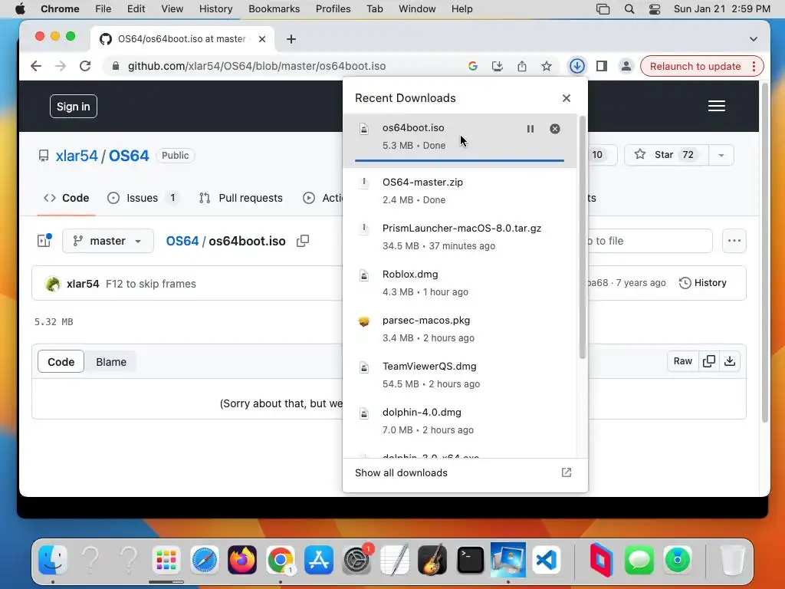
Task: Open the Bookmarks menu in menu bar
Action: coord(274,9)
